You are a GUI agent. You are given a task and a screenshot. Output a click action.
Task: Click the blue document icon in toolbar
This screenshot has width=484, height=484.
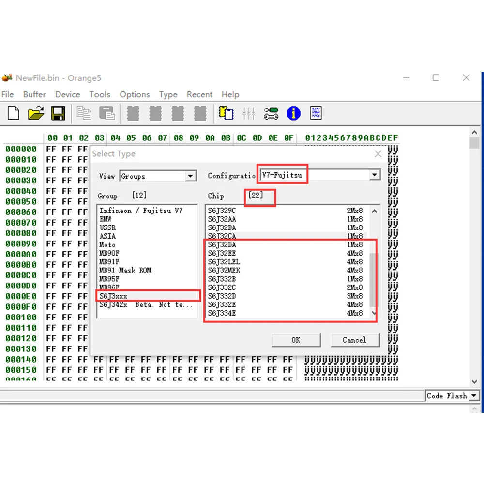tap(316, 114)
